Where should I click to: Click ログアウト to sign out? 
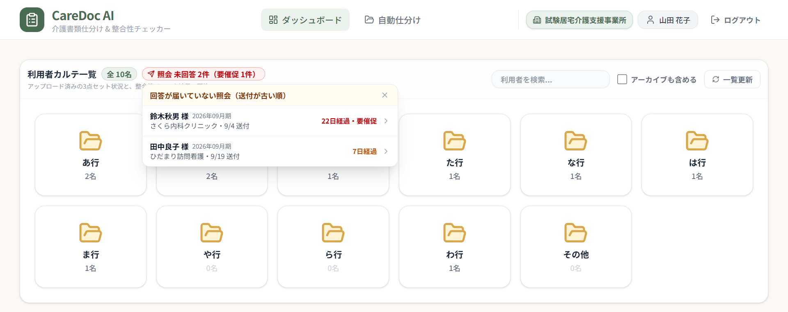[735, 20]
